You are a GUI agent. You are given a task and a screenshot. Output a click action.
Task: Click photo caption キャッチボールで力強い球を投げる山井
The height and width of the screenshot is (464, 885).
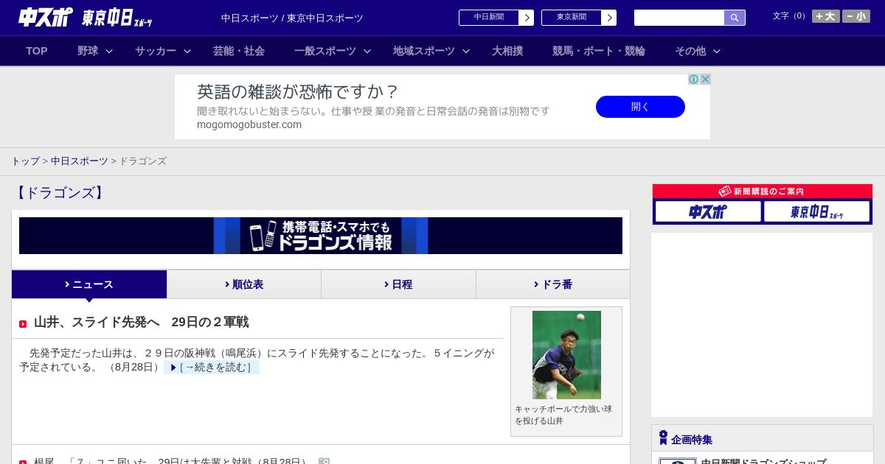coord(563,415)
